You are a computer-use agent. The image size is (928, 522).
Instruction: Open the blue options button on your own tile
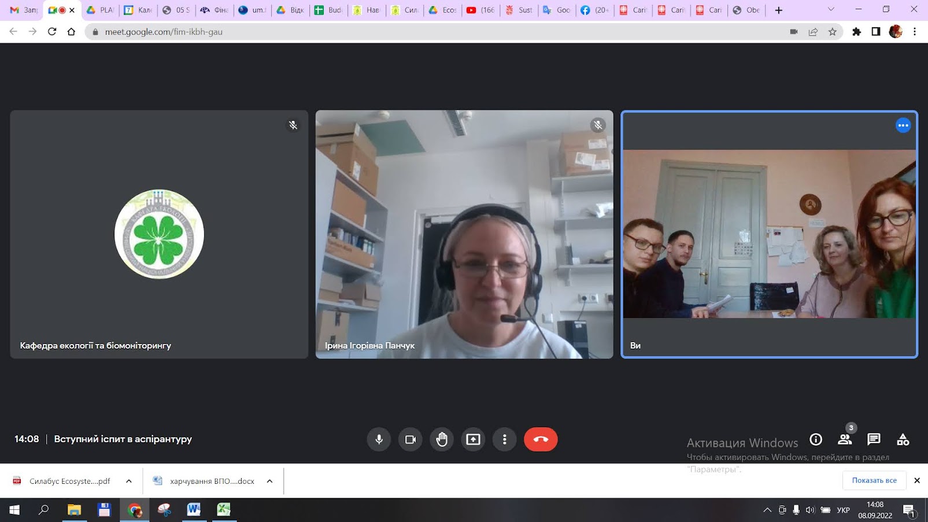(x=903, y=125)
